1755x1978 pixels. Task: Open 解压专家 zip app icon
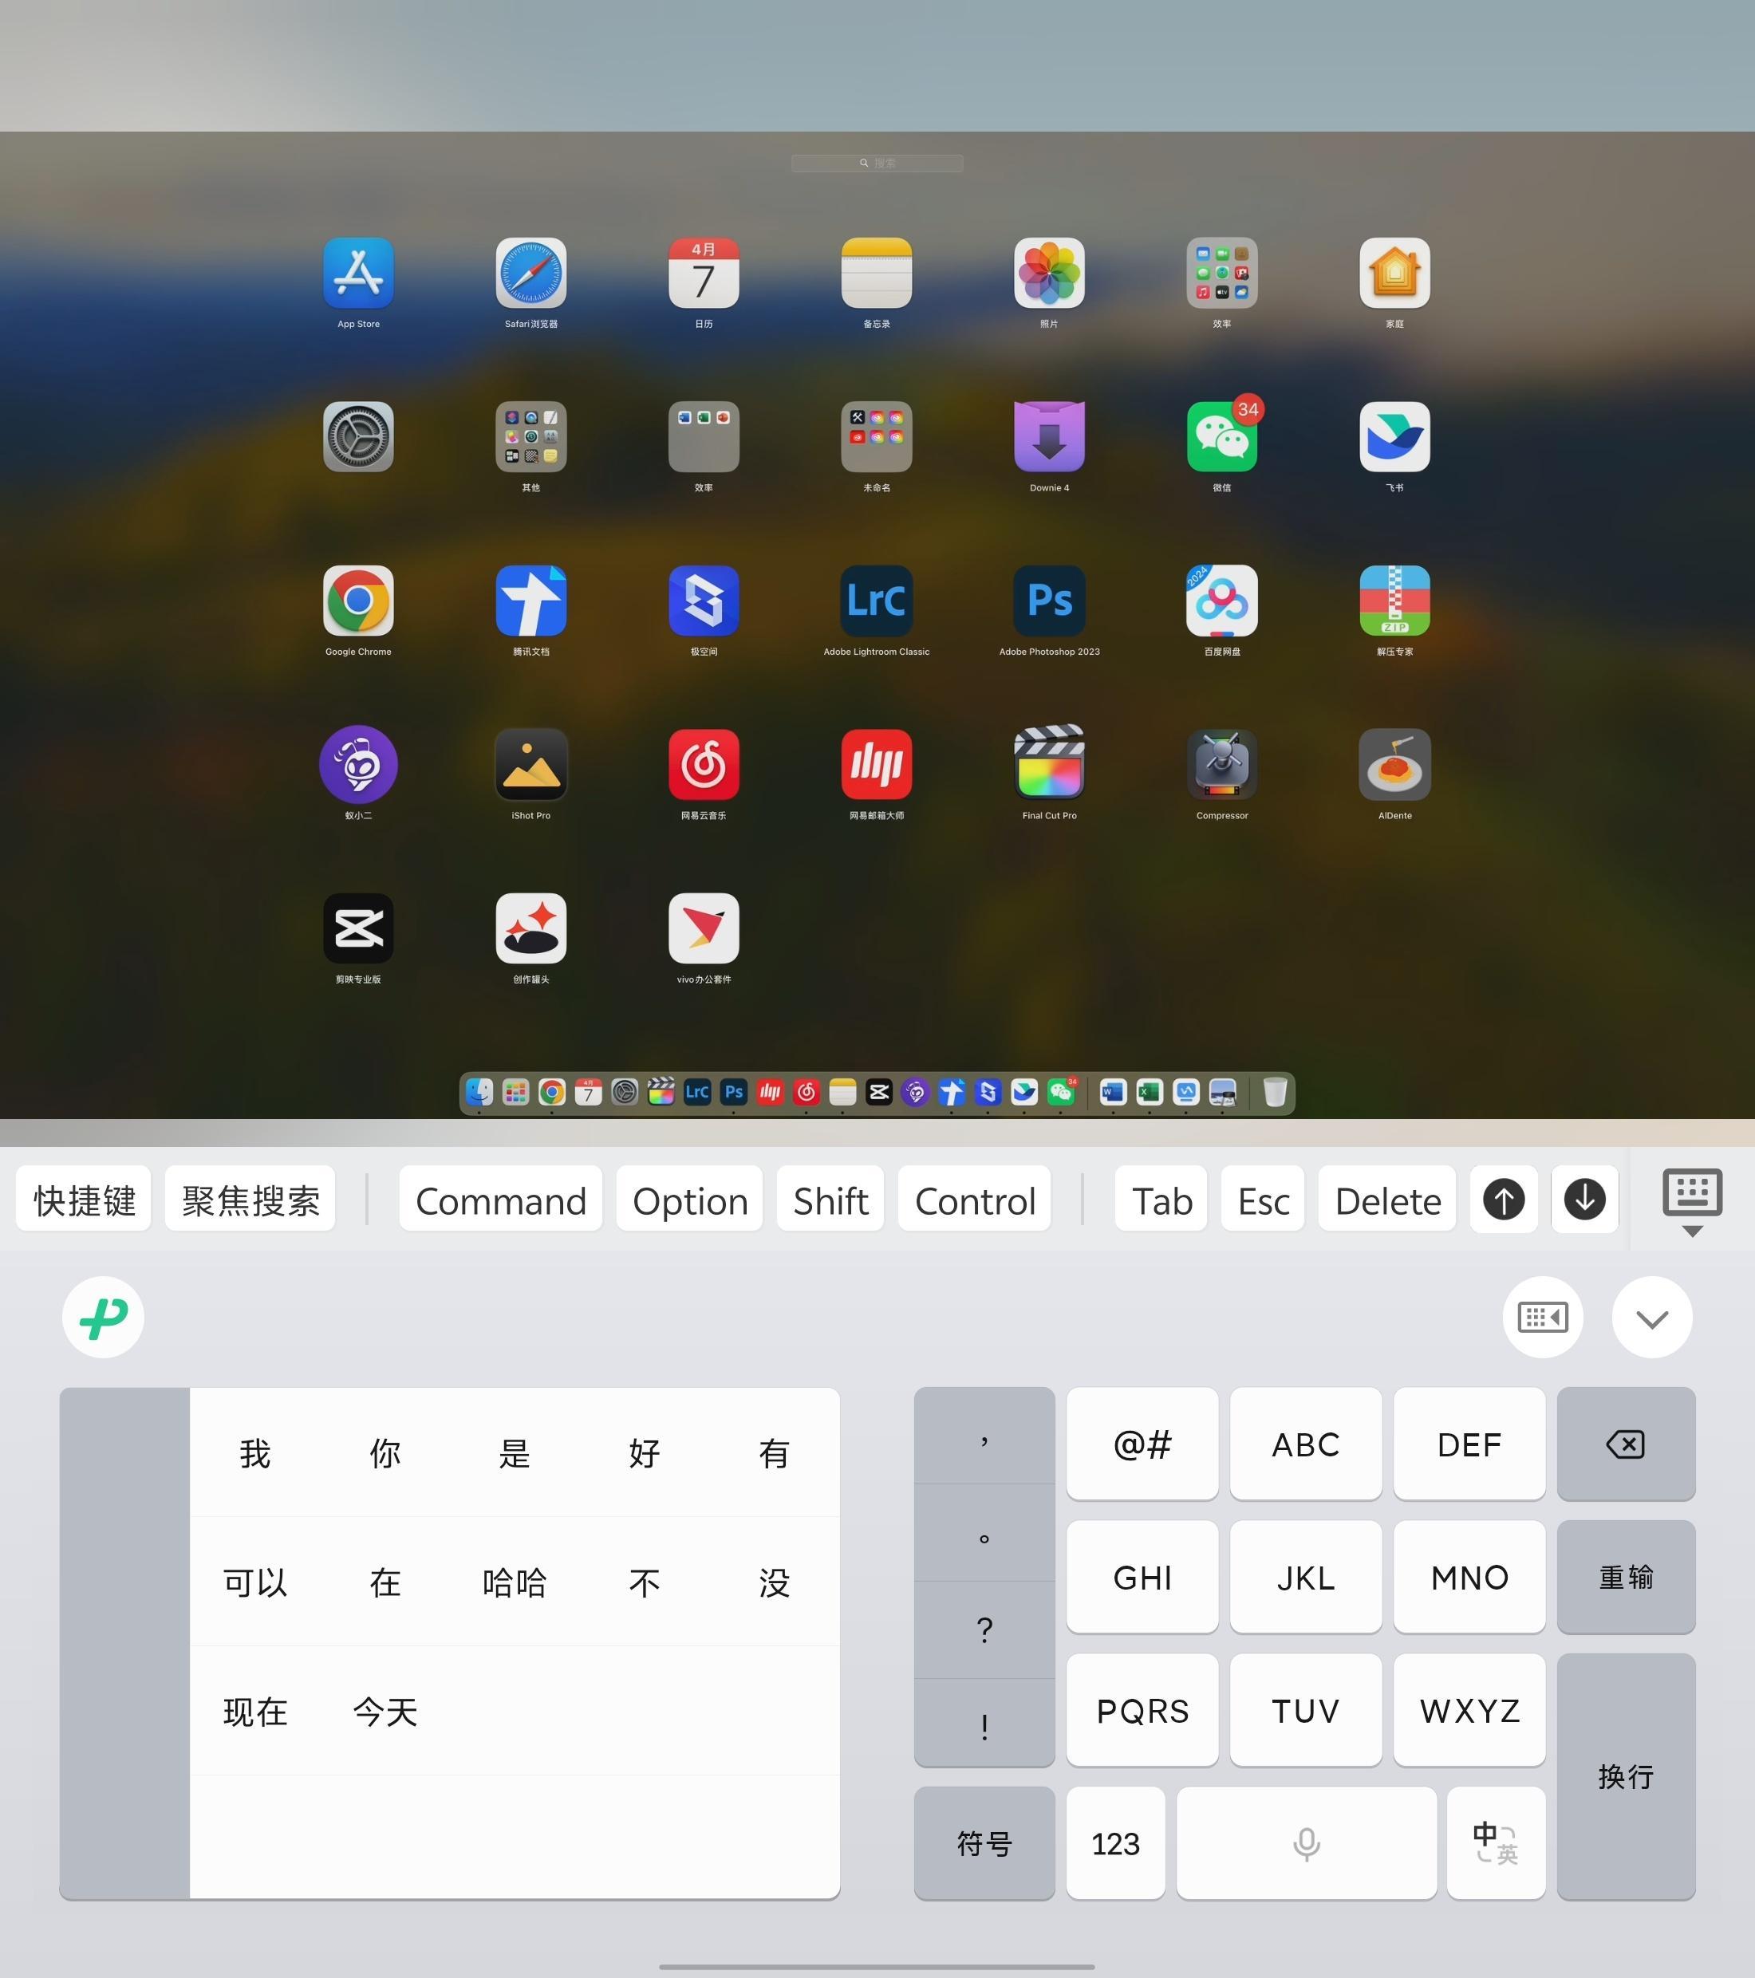pyautogui.click(x=1395, y=600)
